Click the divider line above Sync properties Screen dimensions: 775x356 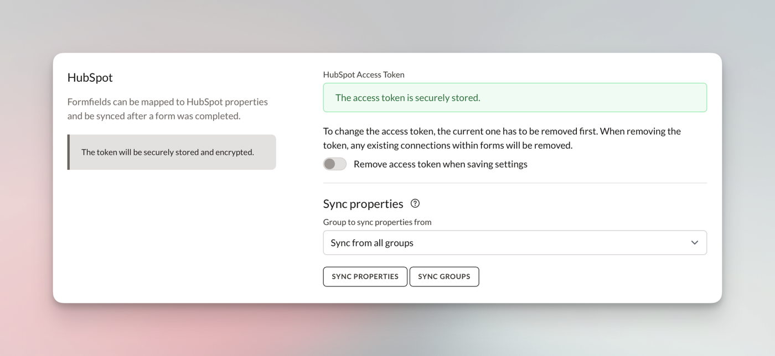tap(515, 183)
